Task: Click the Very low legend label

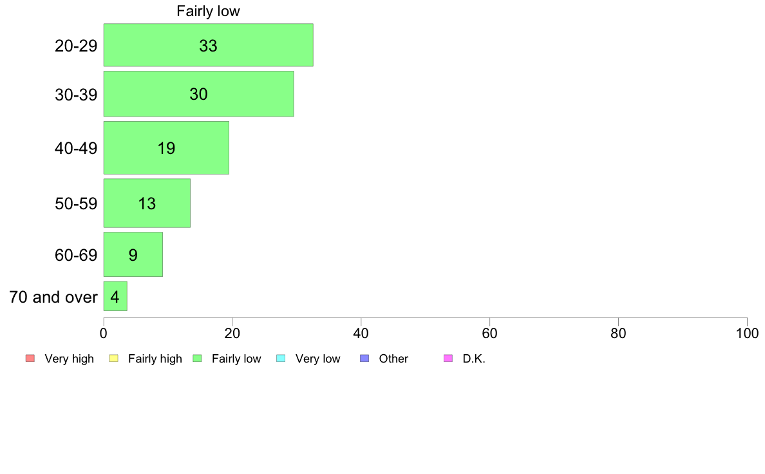Action: pos(318,359)
